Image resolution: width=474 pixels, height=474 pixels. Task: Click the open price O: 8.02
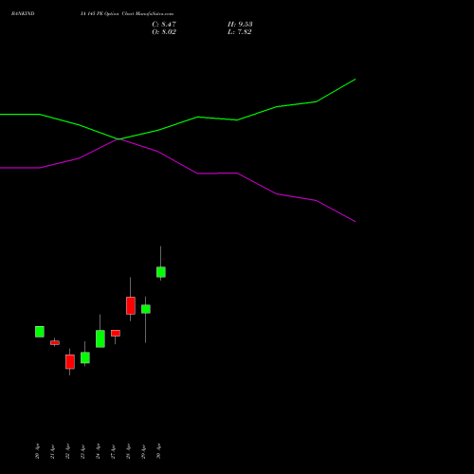[x=164, y=32]
